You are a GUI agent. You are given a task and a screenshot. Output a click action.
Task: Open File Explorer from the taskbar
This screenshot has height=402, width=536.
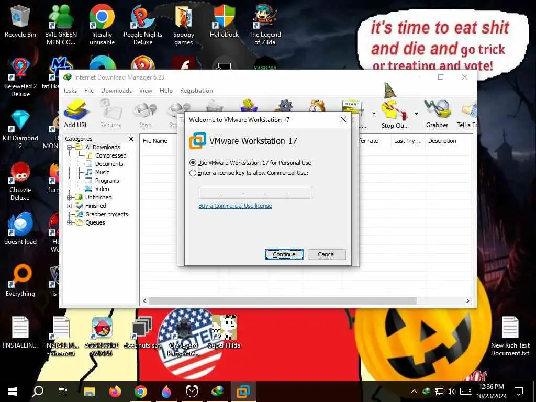89,392
